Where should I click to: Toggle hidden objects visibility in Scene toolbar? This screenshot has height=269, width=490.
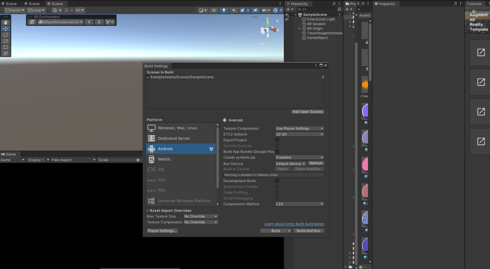(x=256, y=11)
